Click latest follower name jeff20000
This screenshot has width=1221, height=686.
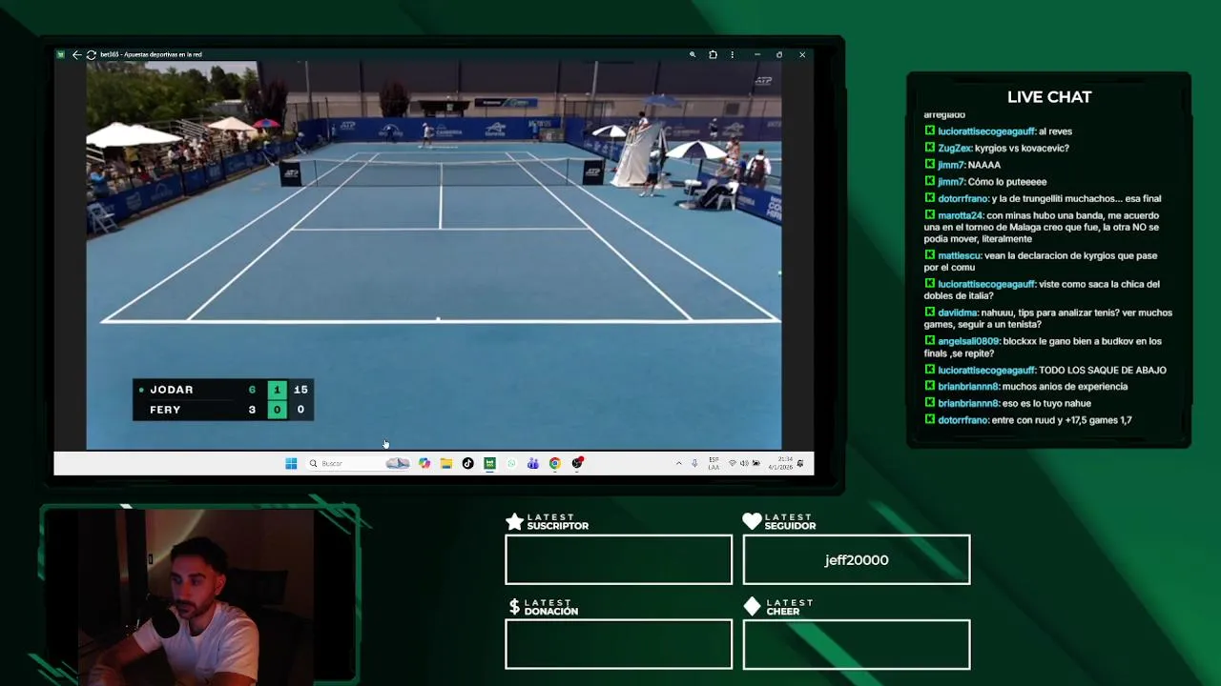[857, 560]
